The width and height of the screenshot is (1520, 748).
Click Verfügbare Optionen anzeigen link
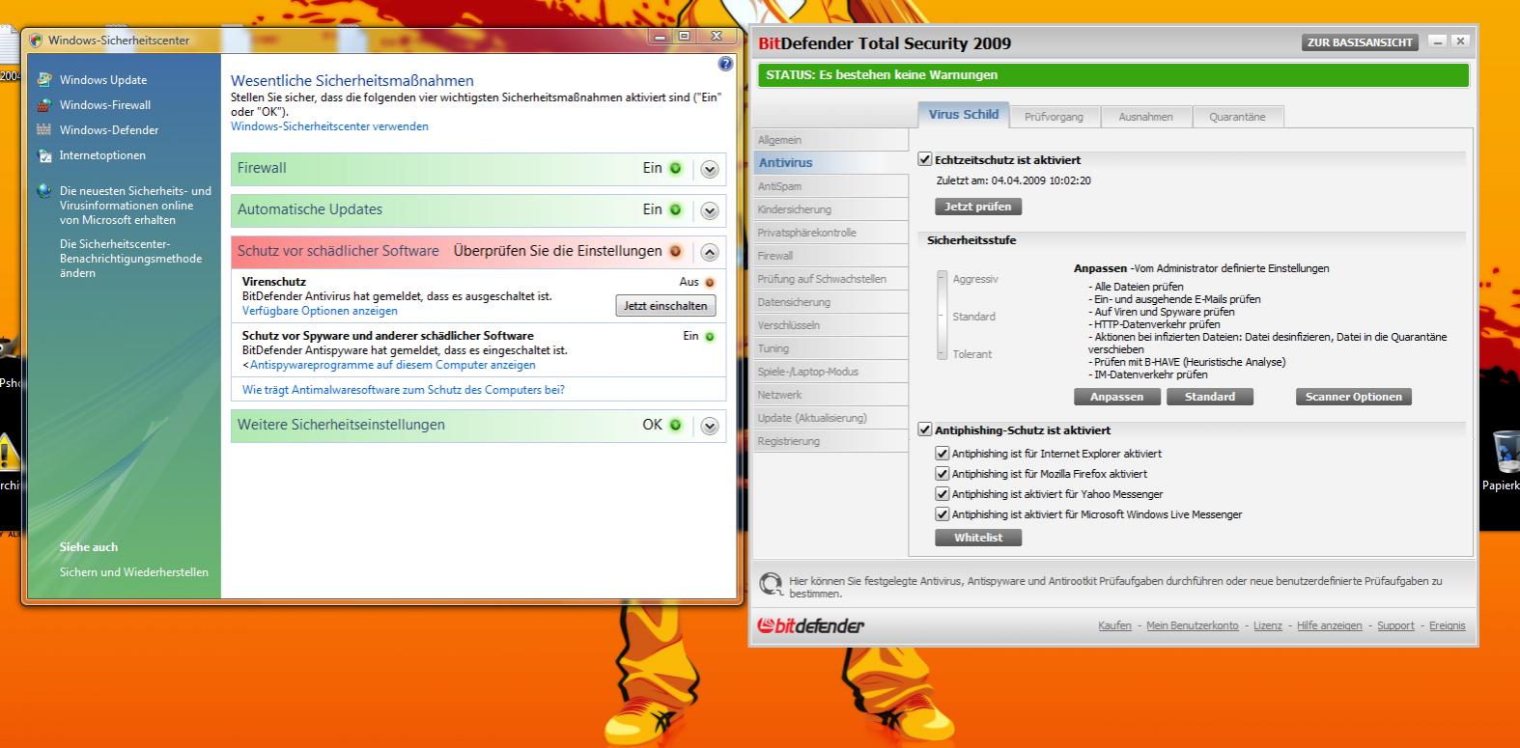320,311
